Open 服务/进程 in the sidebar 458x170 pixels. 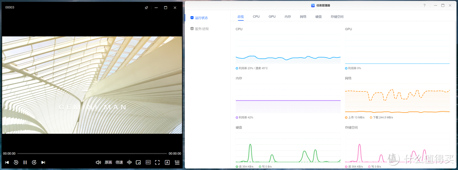click(201, 29)
